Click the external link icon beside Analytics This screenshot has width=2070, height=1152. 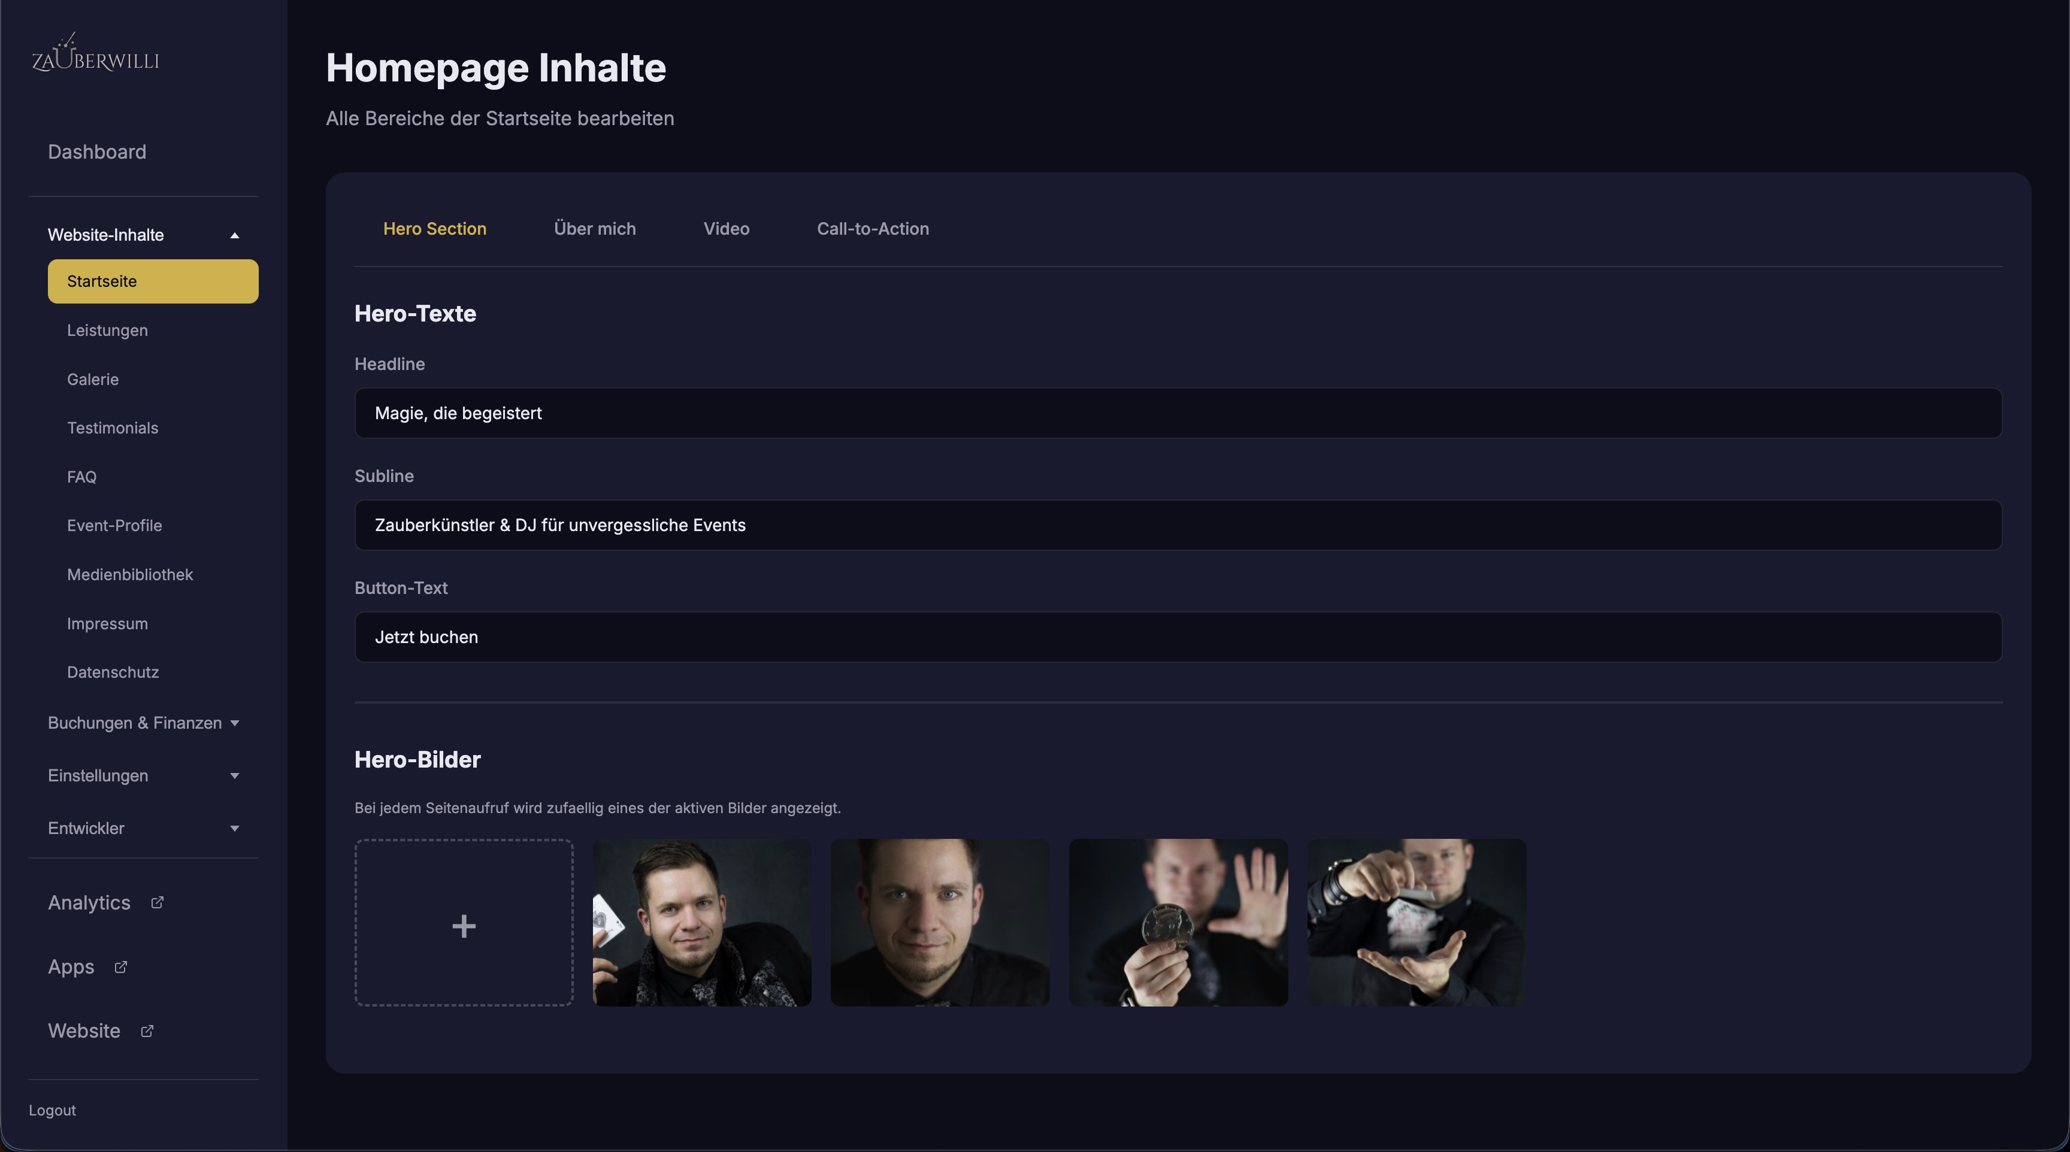[x=158, y=903]
